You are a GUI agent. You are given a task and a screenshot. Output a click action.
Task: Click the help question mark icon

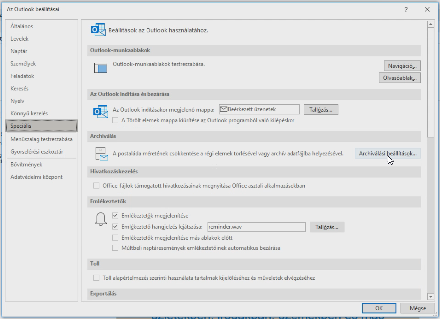point(406,9)
